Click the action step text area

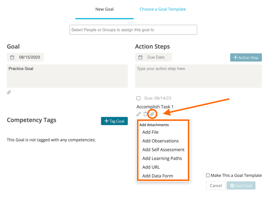[198, 76]
